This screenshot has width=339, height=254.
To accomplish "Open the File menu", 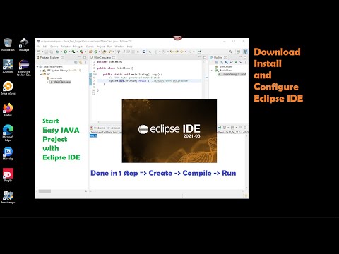I will pyautogui.click(x=38, y=47).
